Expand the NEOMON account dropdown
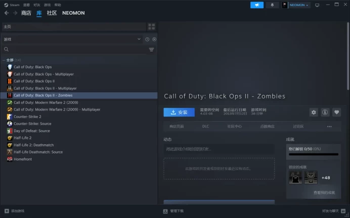 [299, 5]
